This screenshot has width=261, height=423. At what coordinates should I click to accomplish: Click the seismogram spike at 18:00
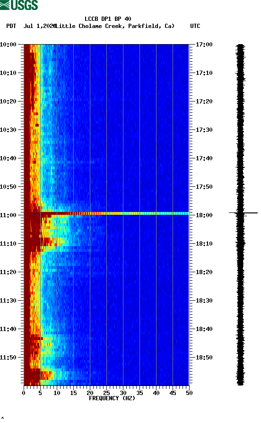point(243,213)
